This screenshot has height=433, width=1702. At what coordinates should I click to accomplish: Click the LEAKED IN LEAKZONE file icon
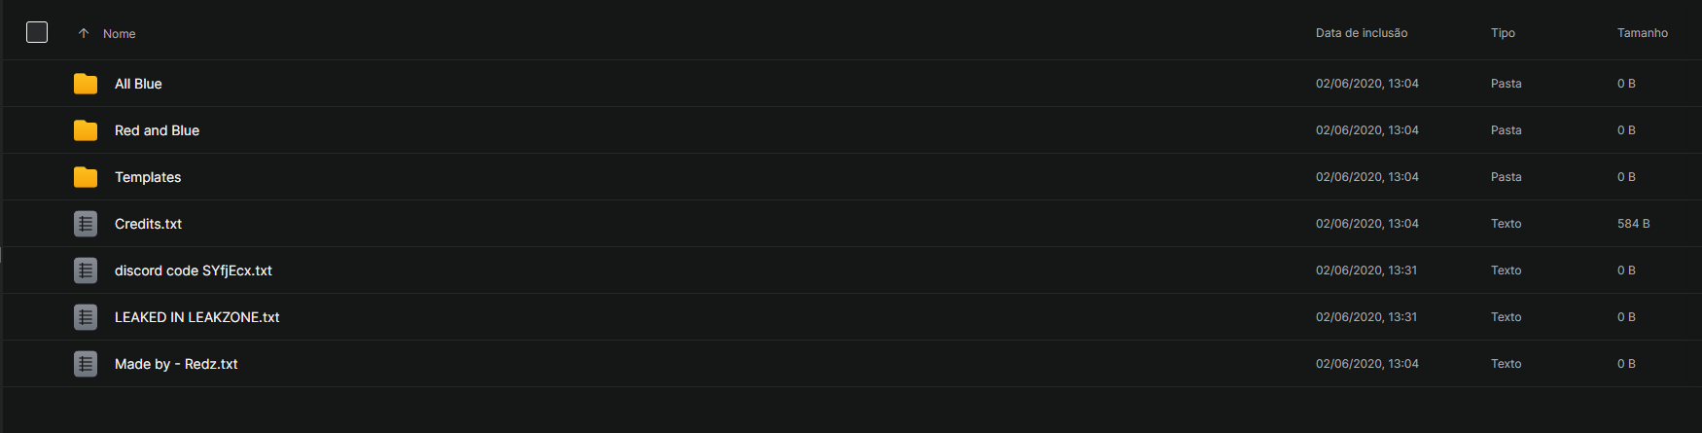click(86, 317)
